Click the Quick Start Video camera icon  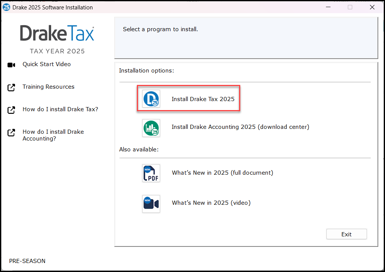point(11,64)
